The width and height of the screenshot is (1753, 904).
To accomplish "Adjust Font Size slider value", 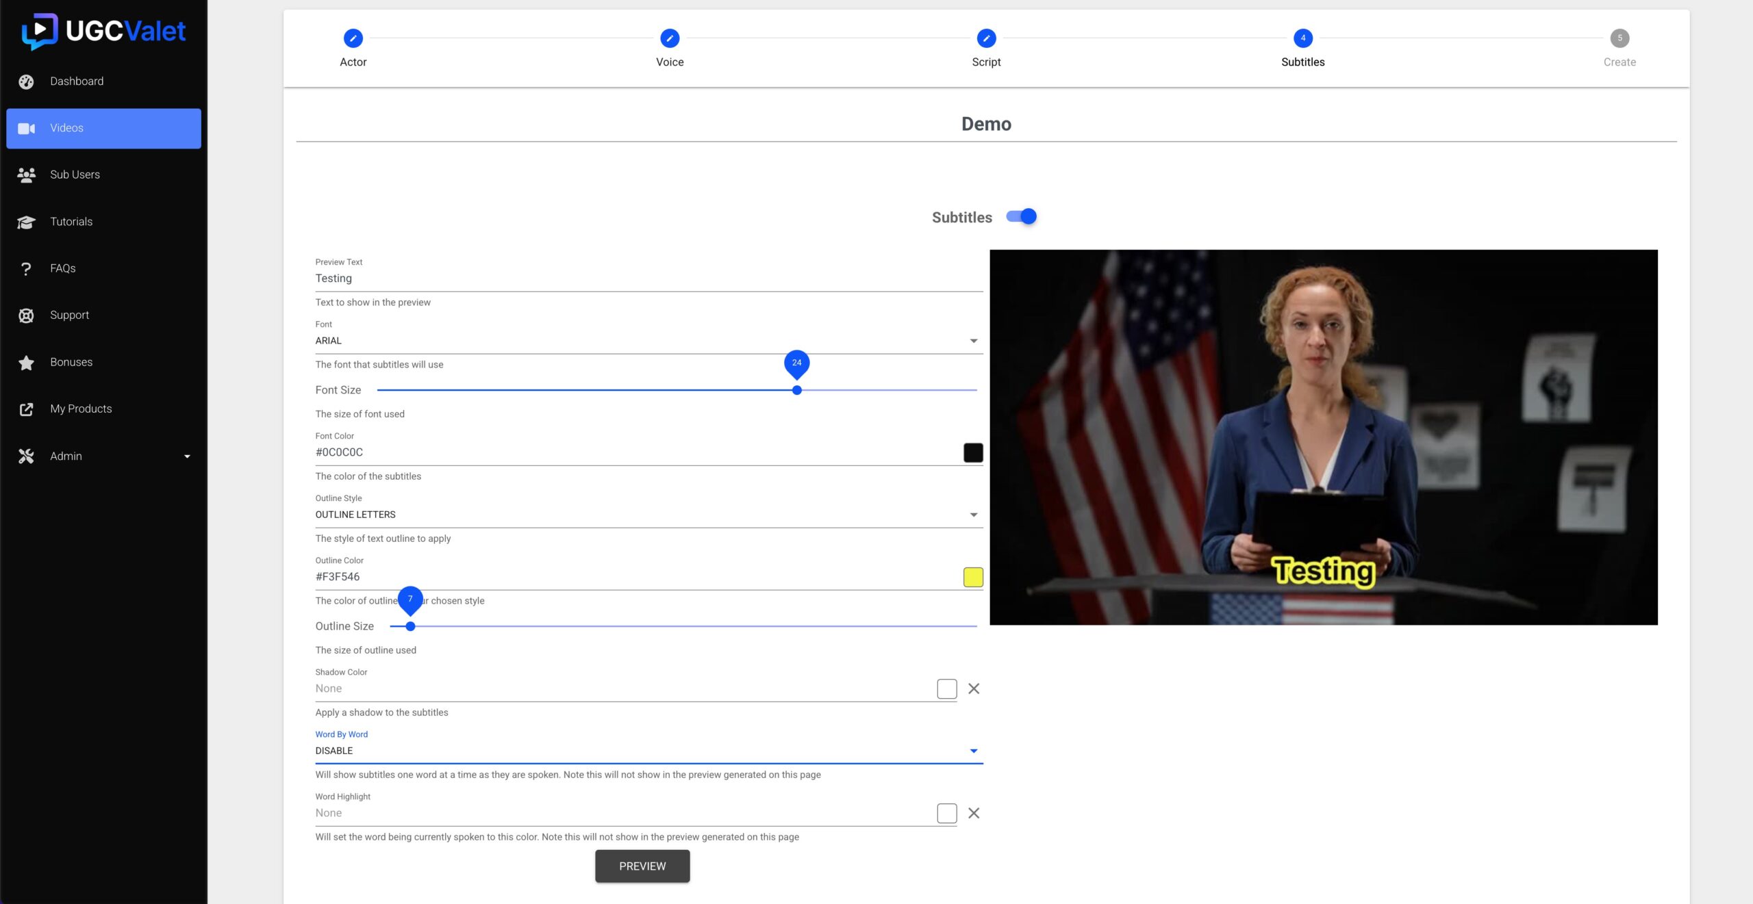I will (x=796, y=390).
